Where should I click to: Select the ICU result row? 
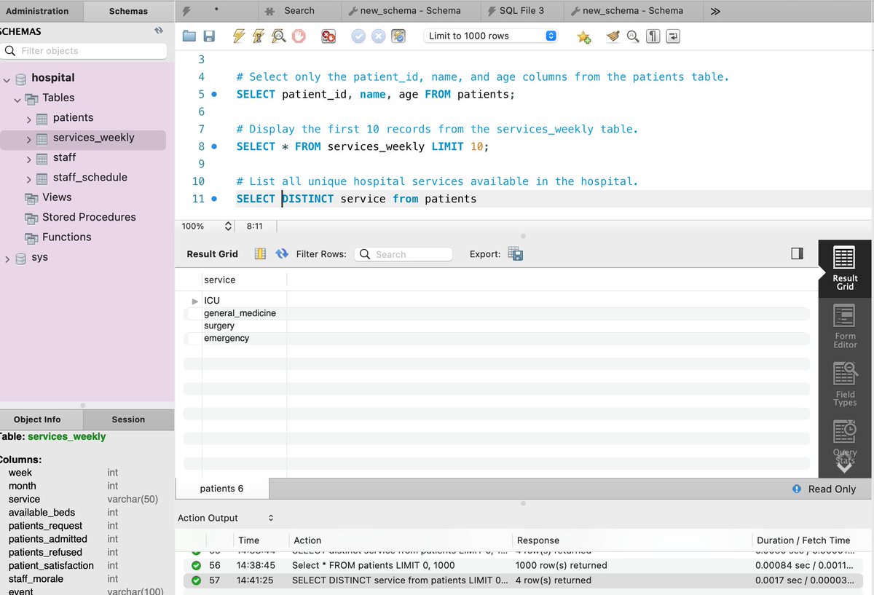(x=496, y=301)
